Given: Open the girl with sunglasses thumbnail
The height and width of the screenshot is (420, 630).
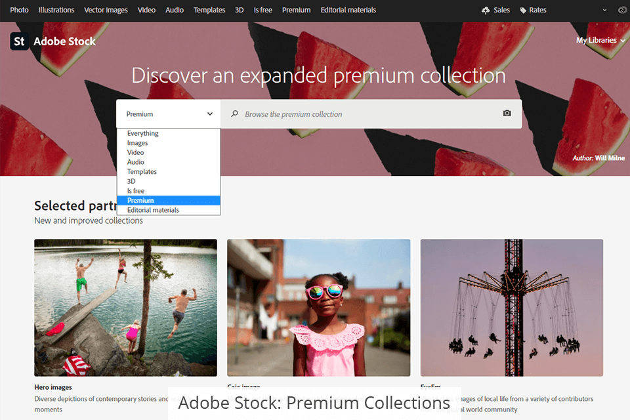Looking at the screenshot, I should 319,308.
